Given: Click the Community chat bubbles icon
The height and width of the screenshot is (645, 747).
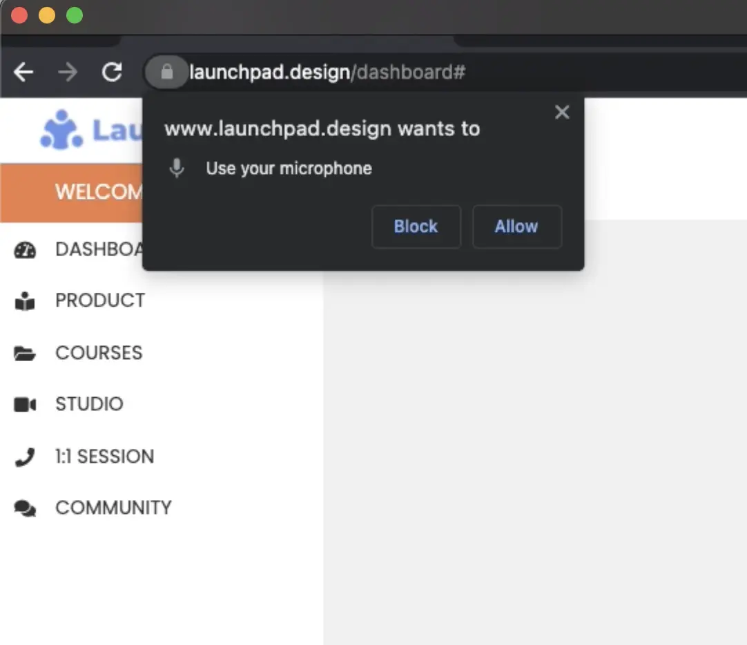Looking at the screenshot, I should point(25,508).
